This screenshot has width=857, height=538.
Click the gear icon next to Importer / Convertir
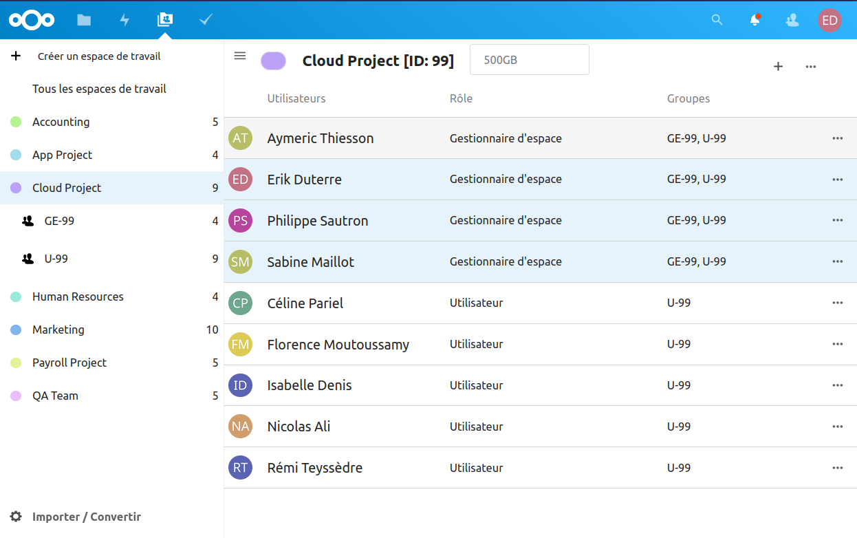(16, 517)
